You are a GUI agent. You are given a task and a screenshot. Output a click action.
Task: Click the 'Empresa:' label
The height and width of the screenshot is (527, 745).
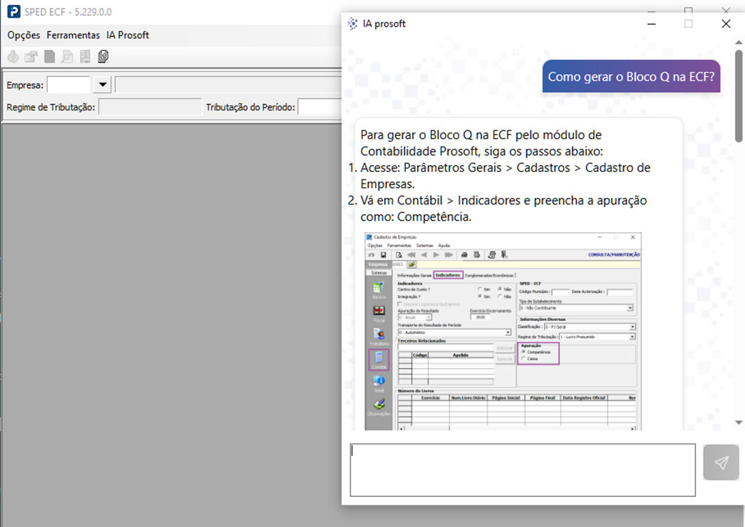click(25, 85)
